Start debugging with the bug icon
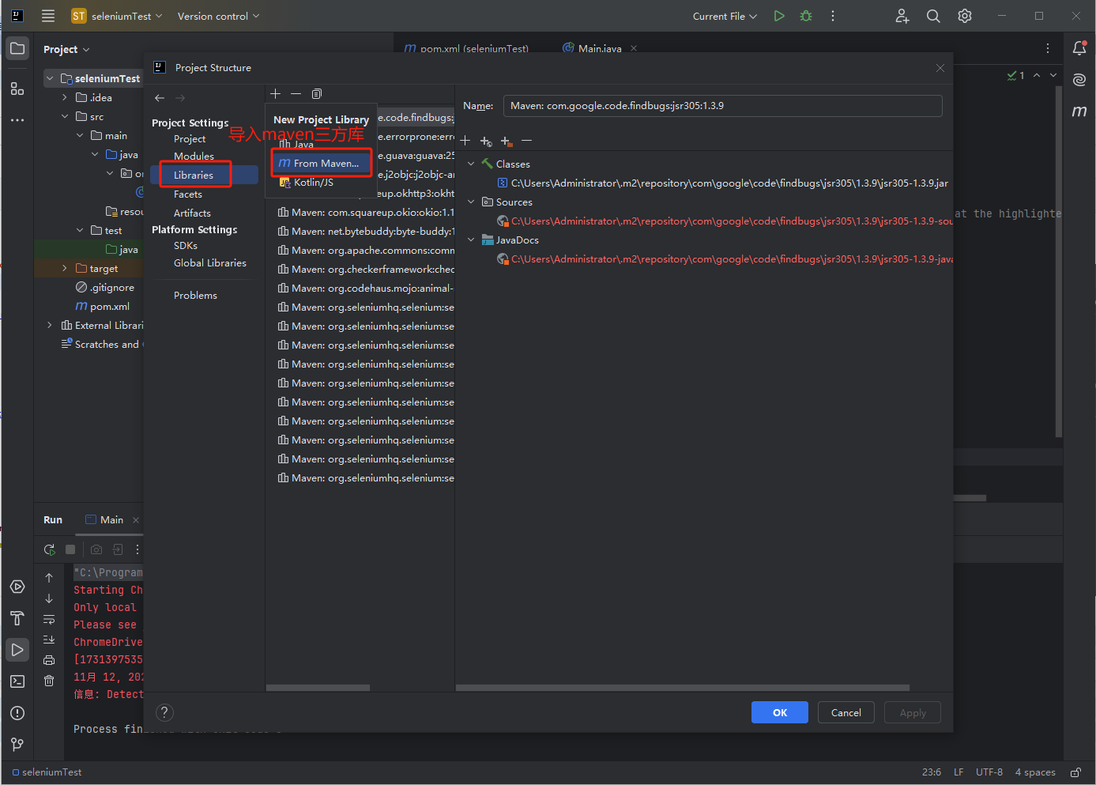This screenshot has width=1096, height=785. coord(806,16)
